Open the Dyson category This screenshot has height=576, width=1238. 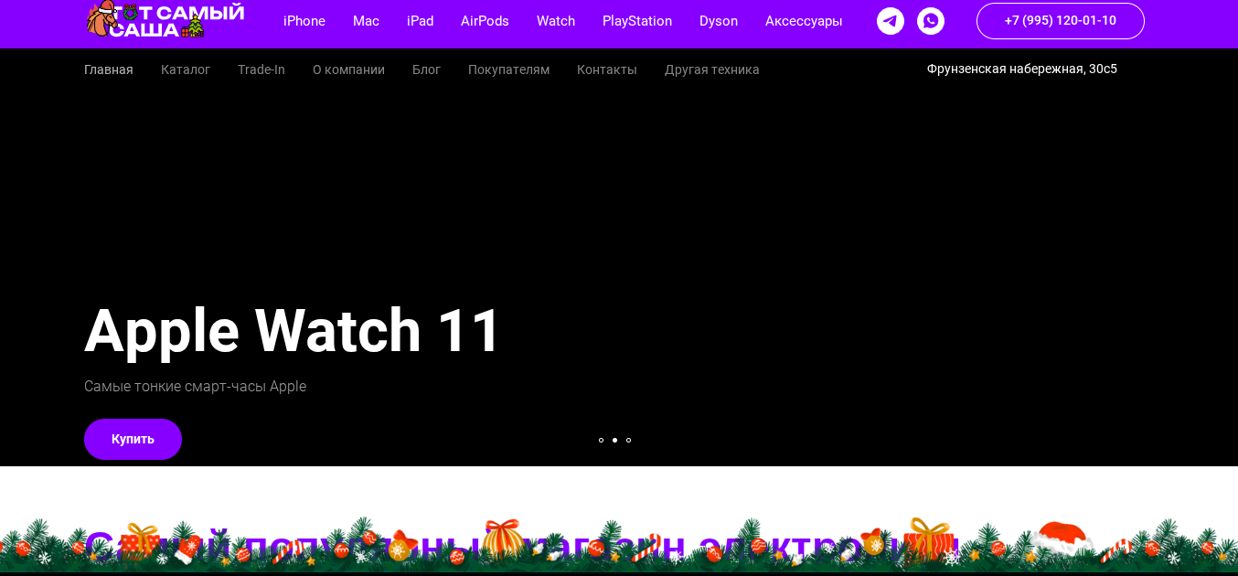(719, 21)
